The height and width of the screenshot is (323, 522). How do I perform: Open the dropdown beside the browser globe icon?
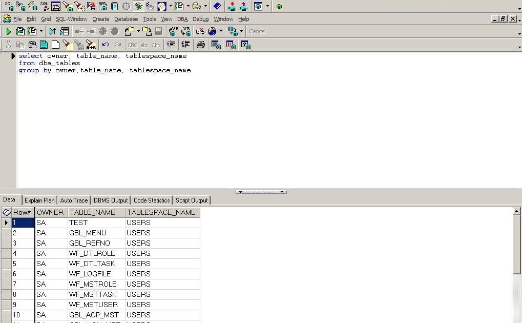click(x=221, y=31)
